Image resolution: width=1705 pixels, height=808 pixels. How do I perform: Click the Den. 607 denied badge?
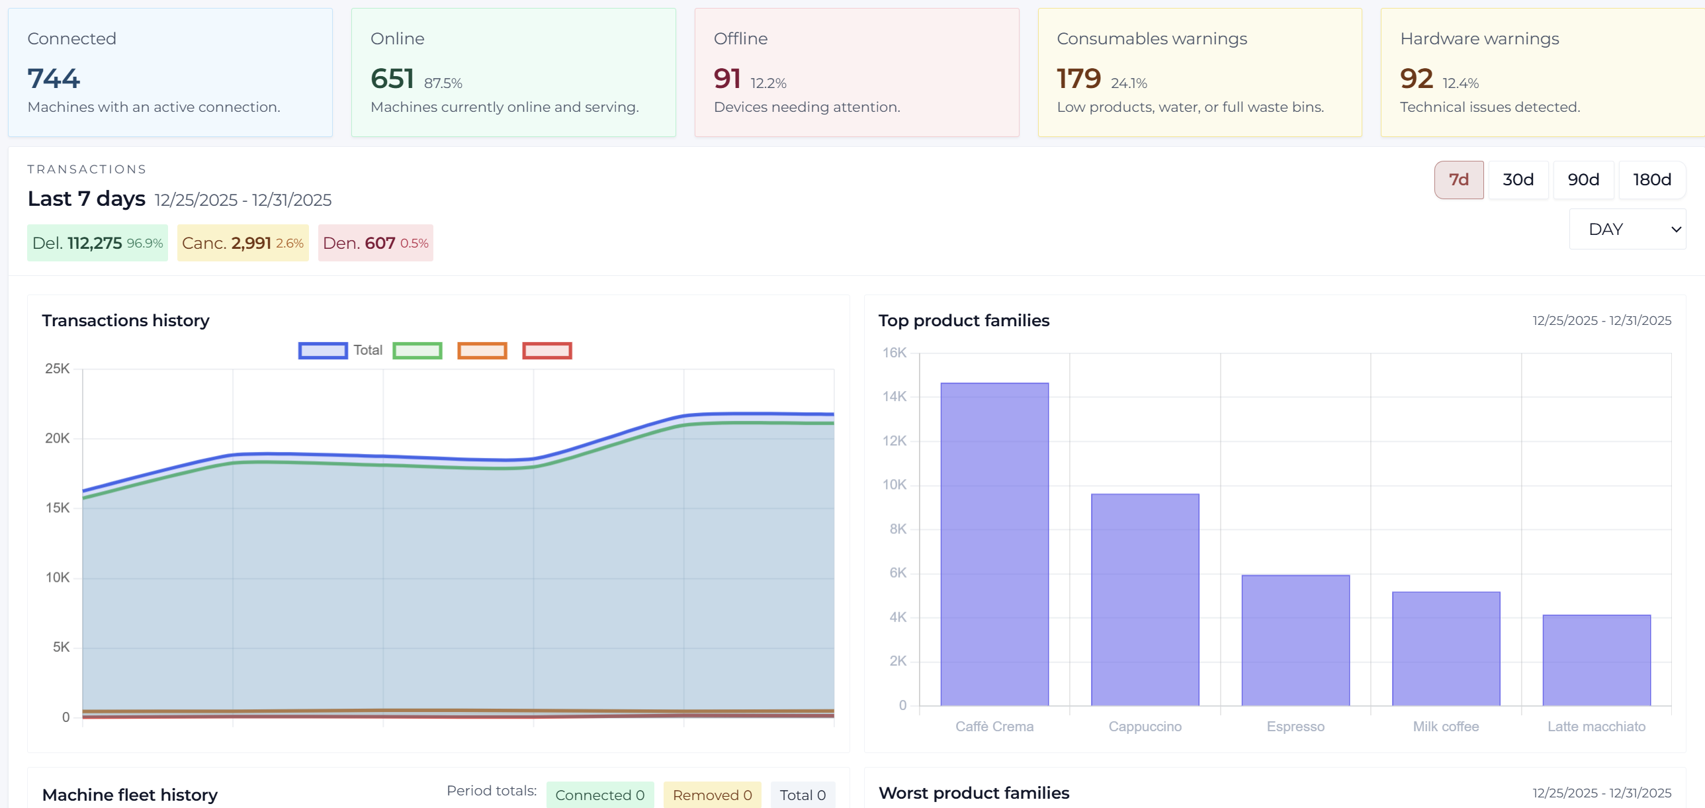point(375,243)
